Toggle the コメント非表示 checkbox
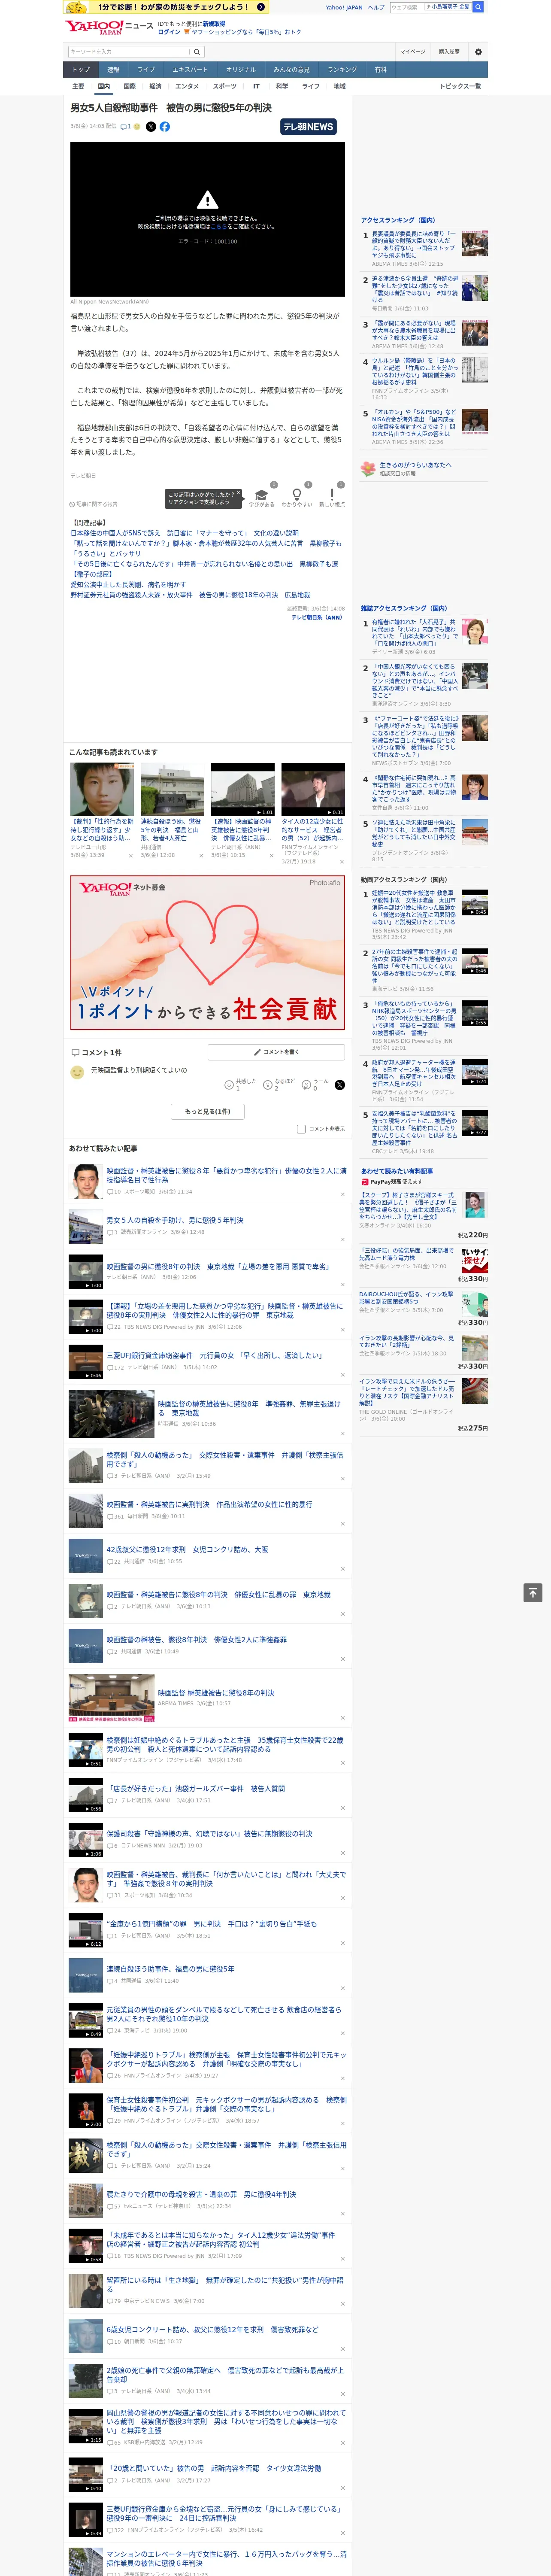 tap(301, 1129)
